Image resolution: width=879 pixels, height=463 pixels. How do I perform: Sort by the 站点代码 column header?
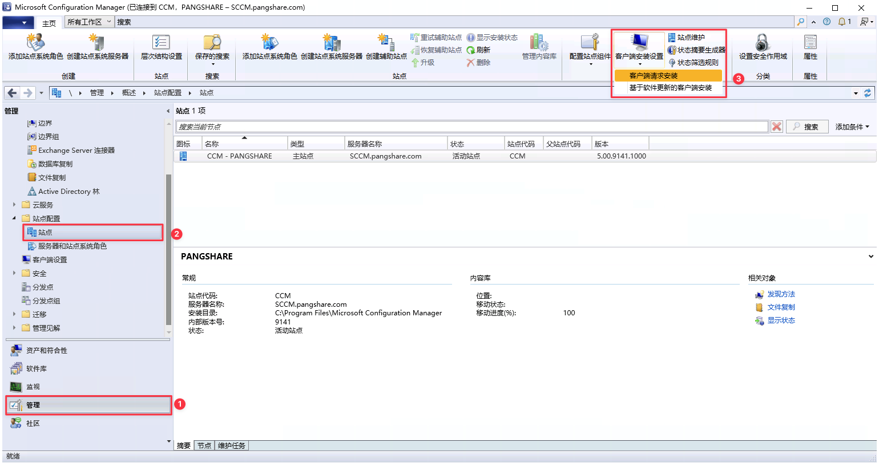coord(524,144)
